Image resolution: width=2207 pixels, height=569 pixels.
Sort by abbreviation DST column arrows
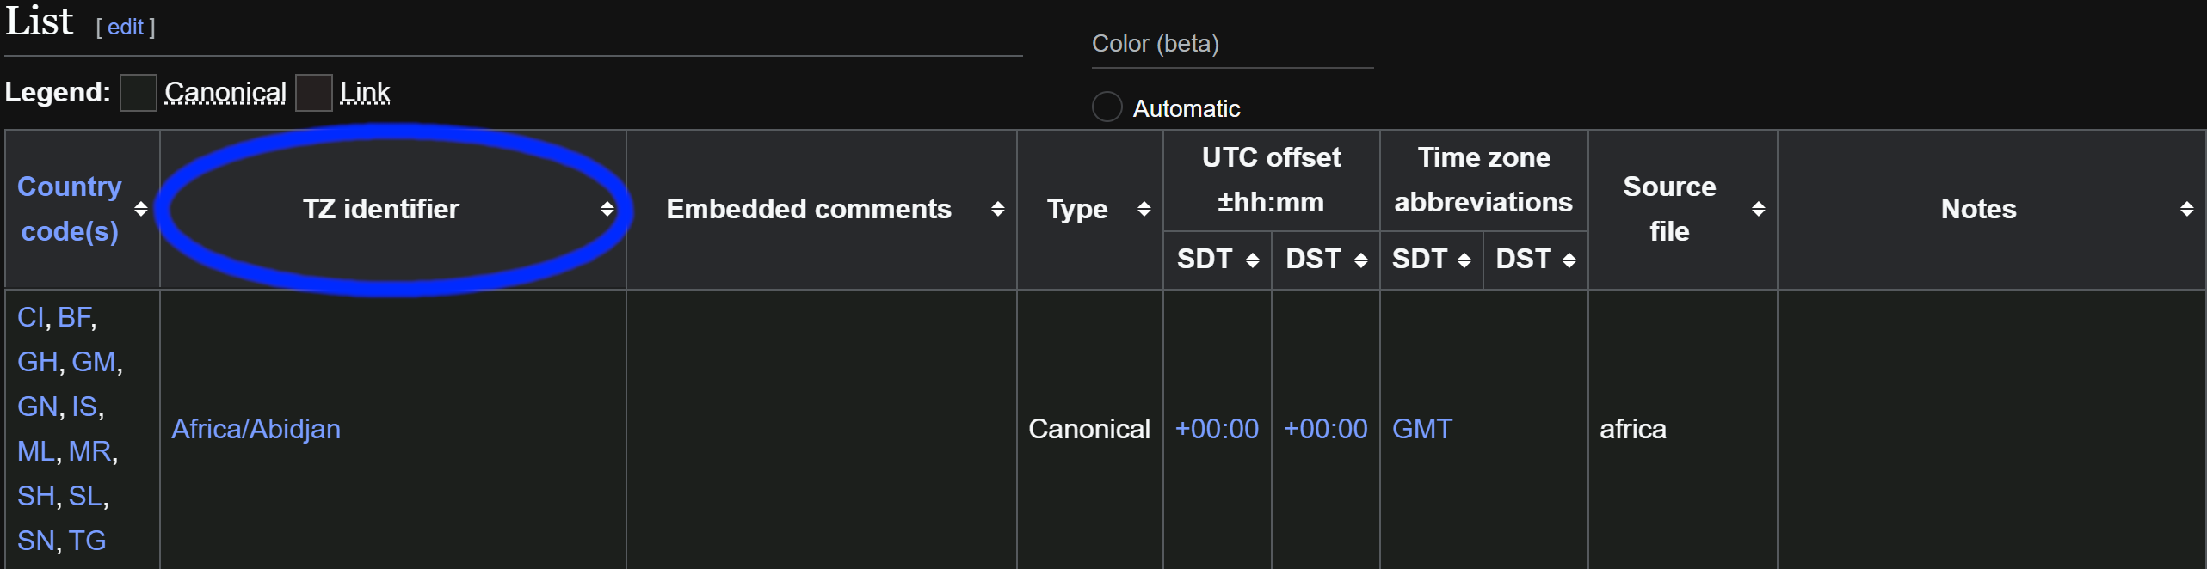point(1569,260)
